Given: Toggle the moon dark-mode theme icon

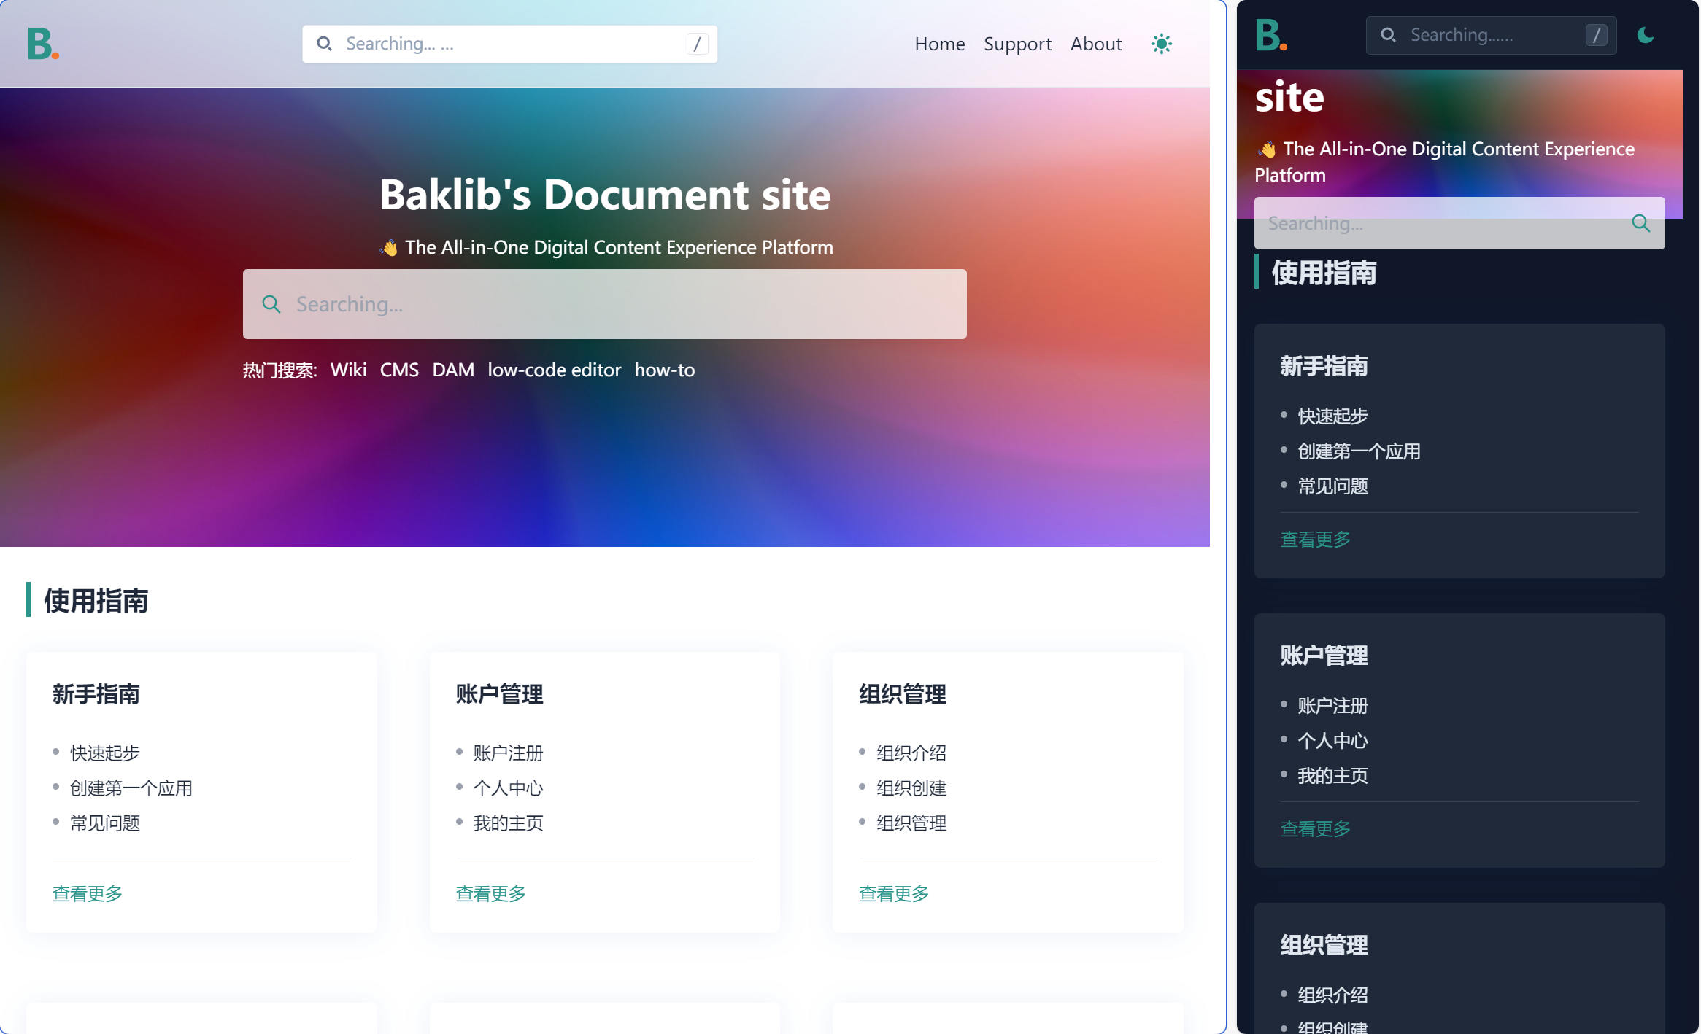Looking at the screenshot, I should [1645, 35].
